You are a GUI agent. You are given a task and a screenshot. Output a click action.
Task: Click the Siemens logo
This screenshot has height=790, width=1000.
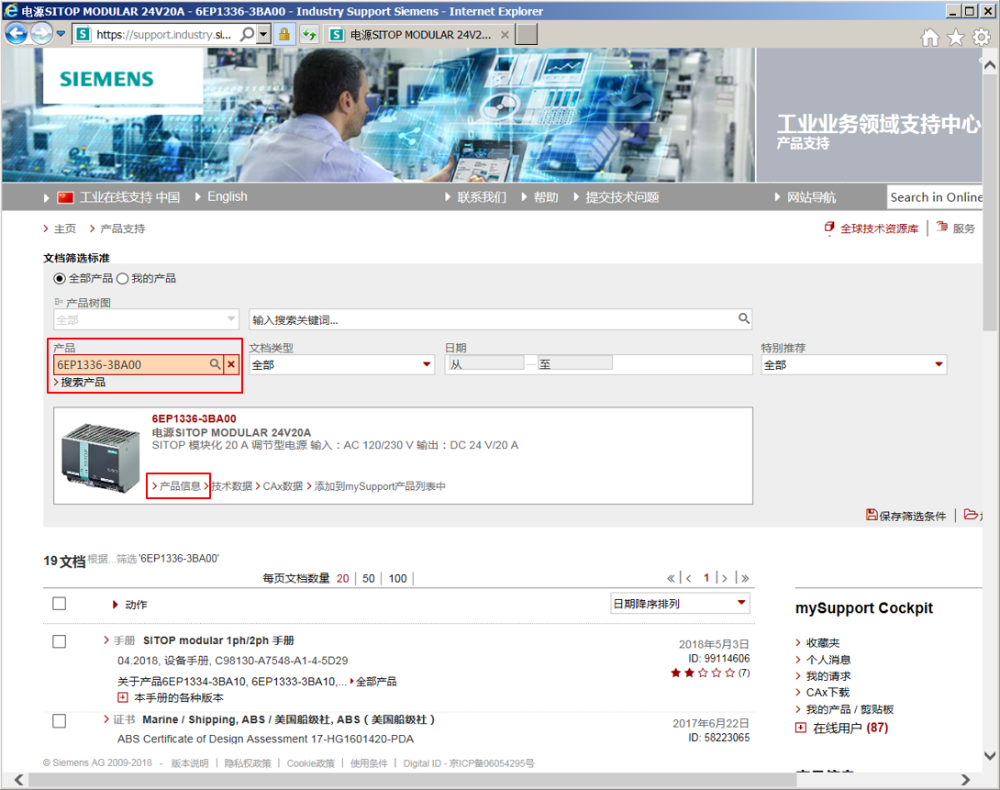pyautogui.click(x=106, y=79)
